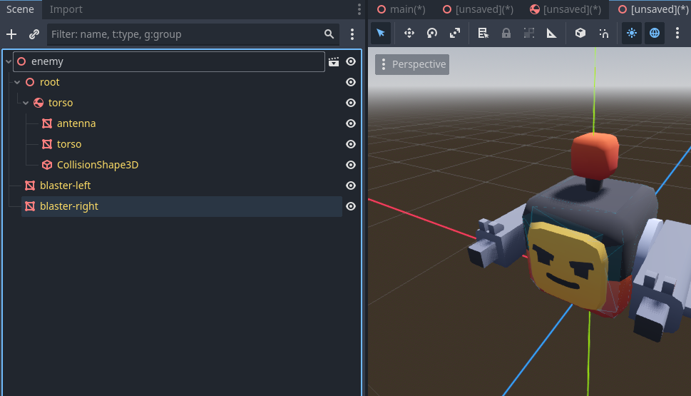Toggle preview sunlight in viewport toolbar
This screenshot has height=396, width=691.
[x=632, y=33]
